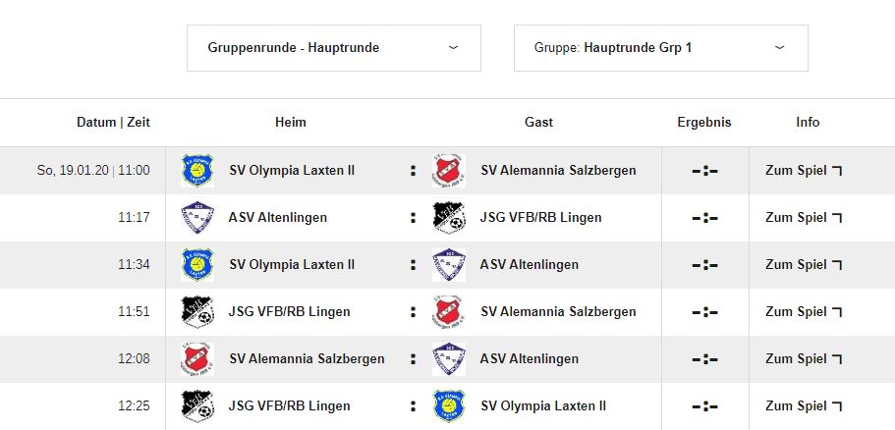895x430 pixels.
Task: Click JSG VFB/RB Lingen home crest at 11:51
Action: click(196, 312)
